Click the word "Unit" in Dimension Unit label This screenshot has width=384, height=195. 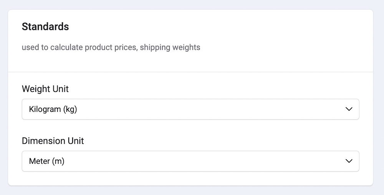point(76,141)
